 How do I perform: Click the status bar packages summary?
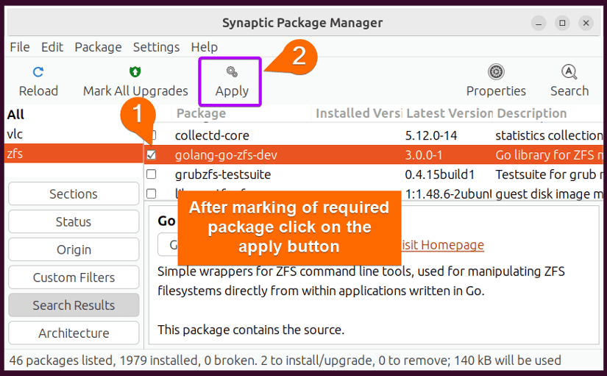click(x=285, y=361)
